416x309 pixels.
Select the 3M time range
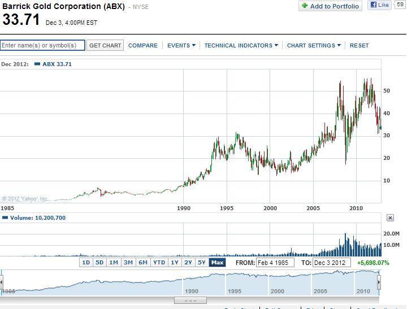128,263
